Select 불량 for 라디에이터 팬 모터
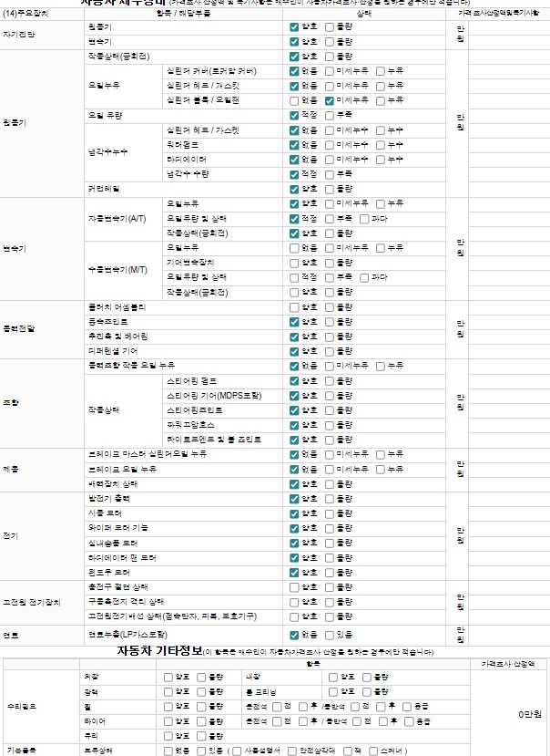 click(330, 558)
